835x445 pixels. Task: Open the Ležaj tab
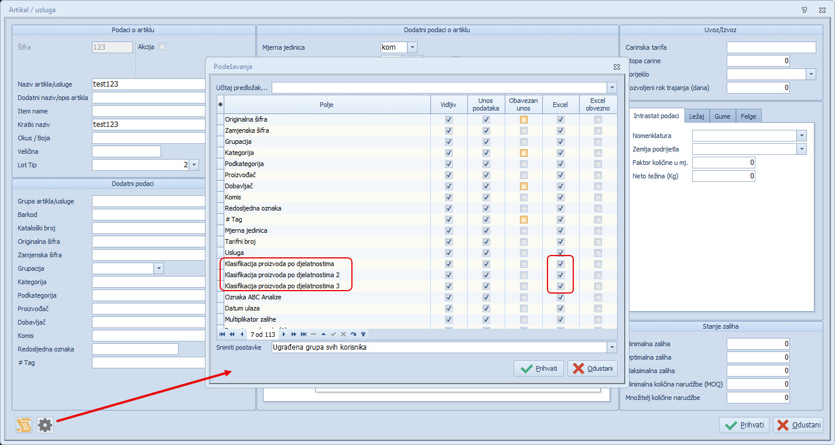pyautogui.click(x=696, y=116)
